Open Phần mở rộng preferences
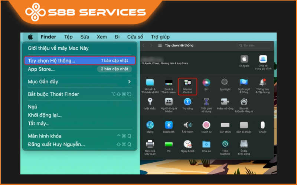Screen dimensions: 297x185 coord(225,104)
